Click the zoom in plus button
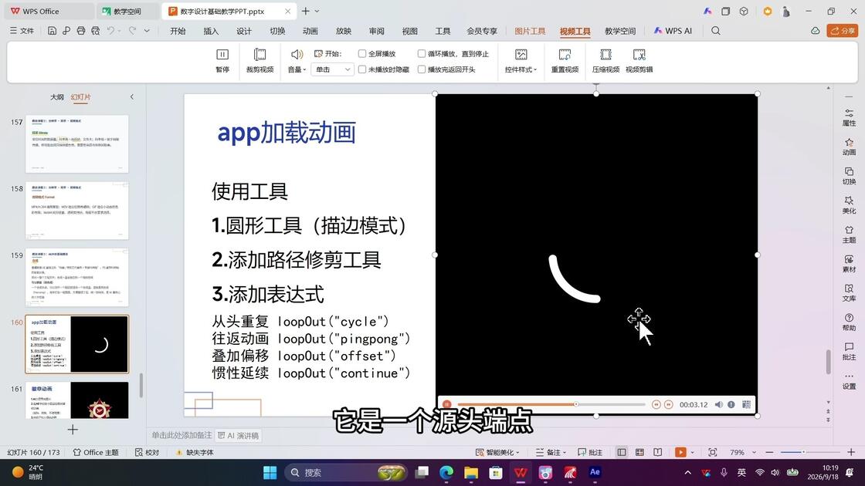The width and height of the screenshot is (865, 486). [x=851, y=452]
